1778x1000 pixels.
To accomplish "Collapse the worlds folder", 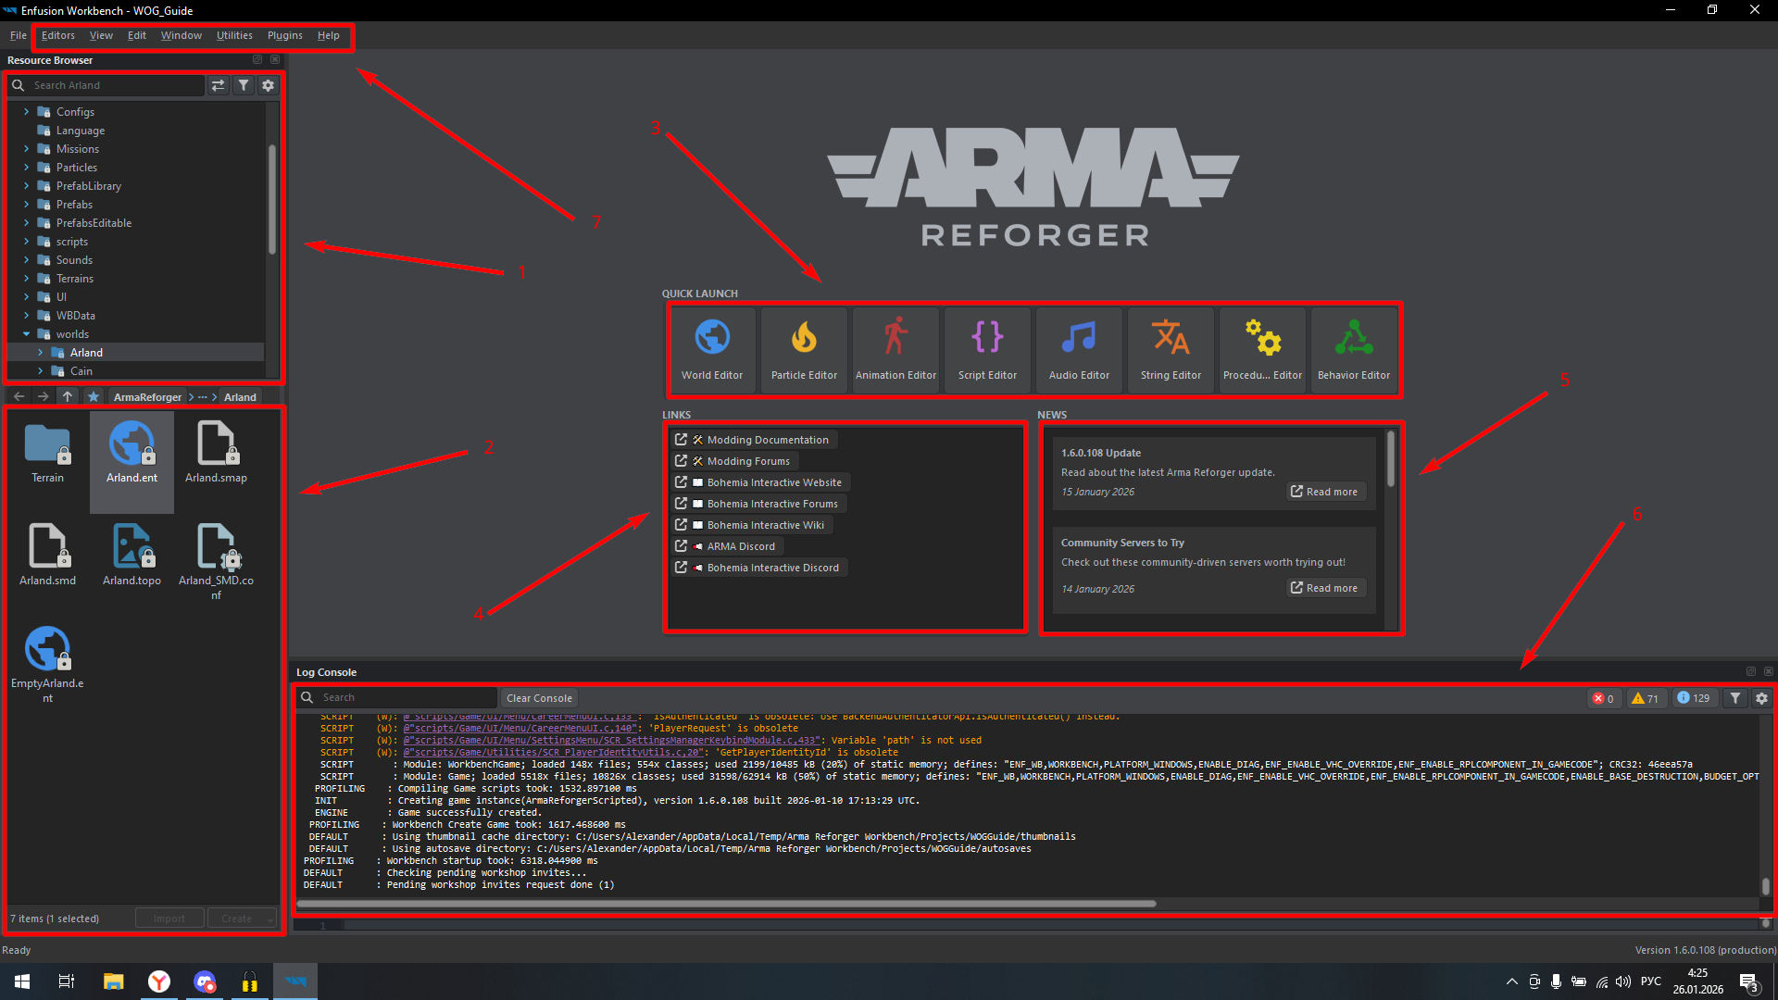I will (x=27, y=334).
